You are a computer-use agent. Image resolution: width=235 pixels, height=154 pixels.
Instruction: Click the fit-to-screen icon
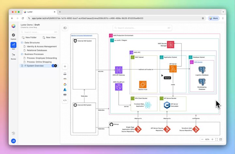tap(216, 139)
